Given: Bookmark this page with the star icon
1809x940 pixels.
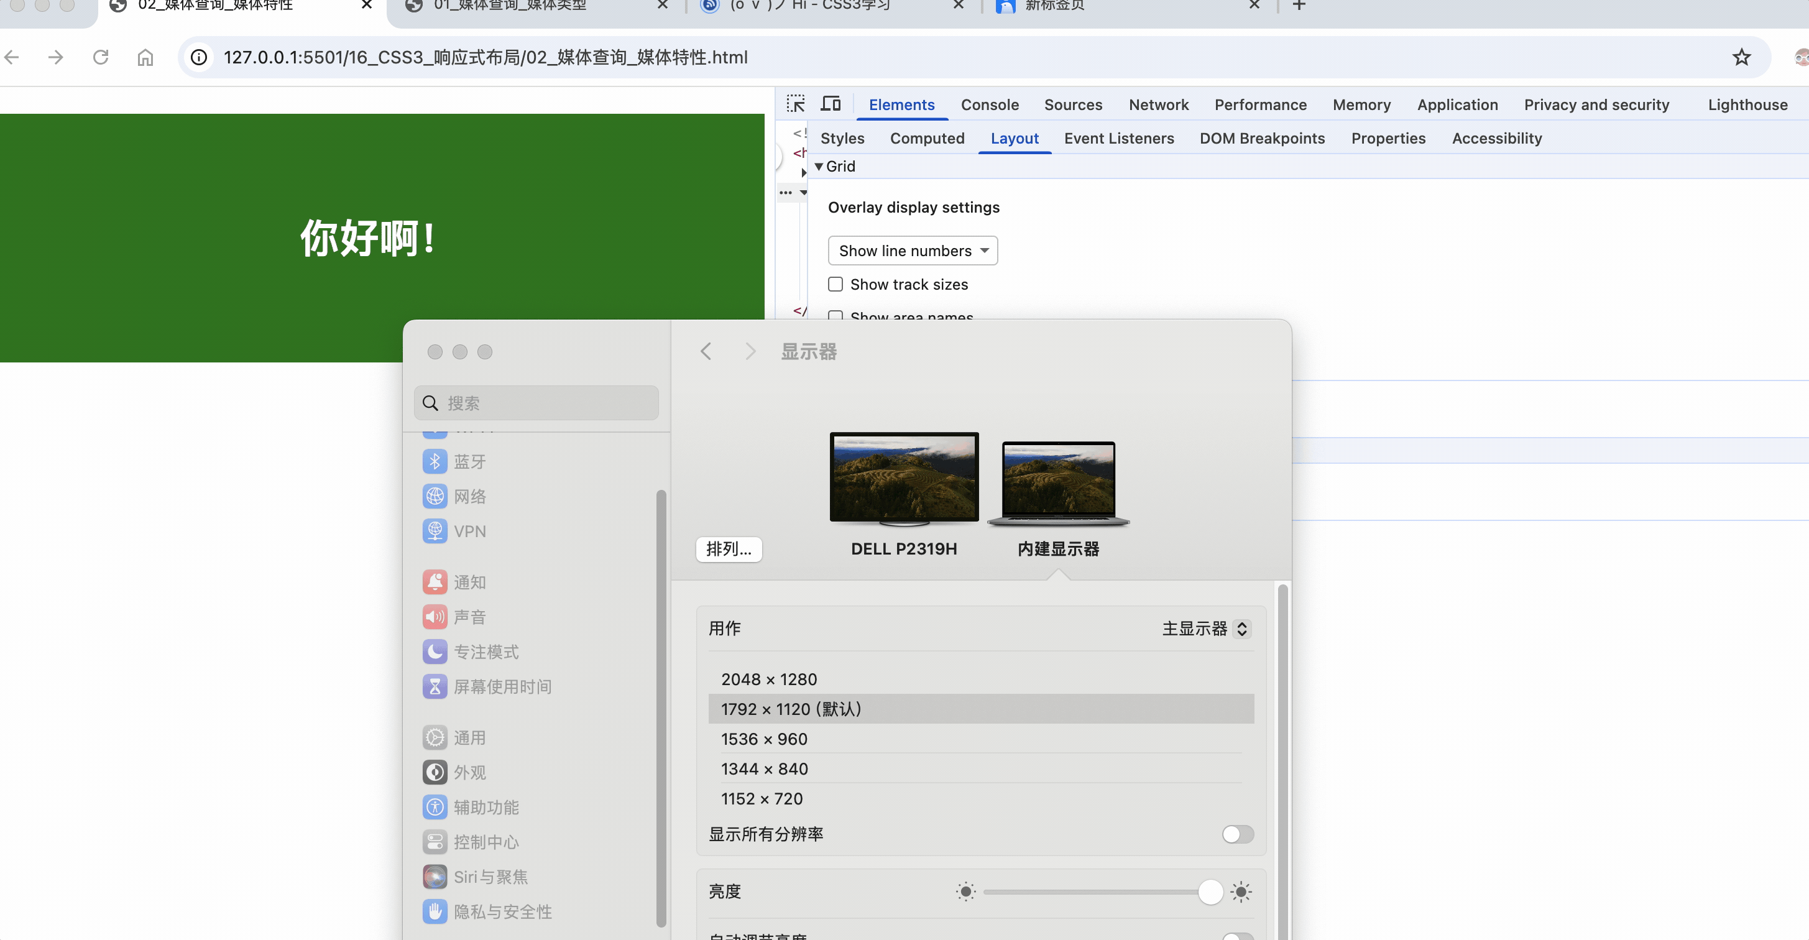Looking at the screenshot, I should coord(1741,57).
